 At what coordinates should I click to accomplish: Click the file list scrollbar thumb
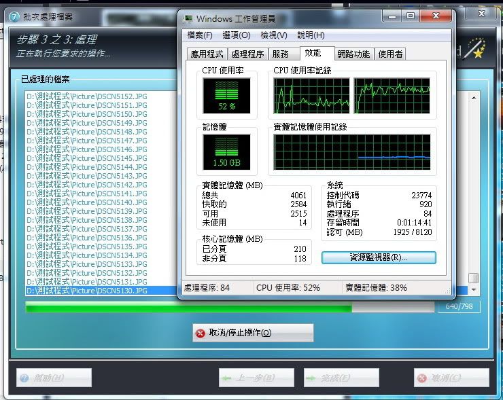(474, 278)
